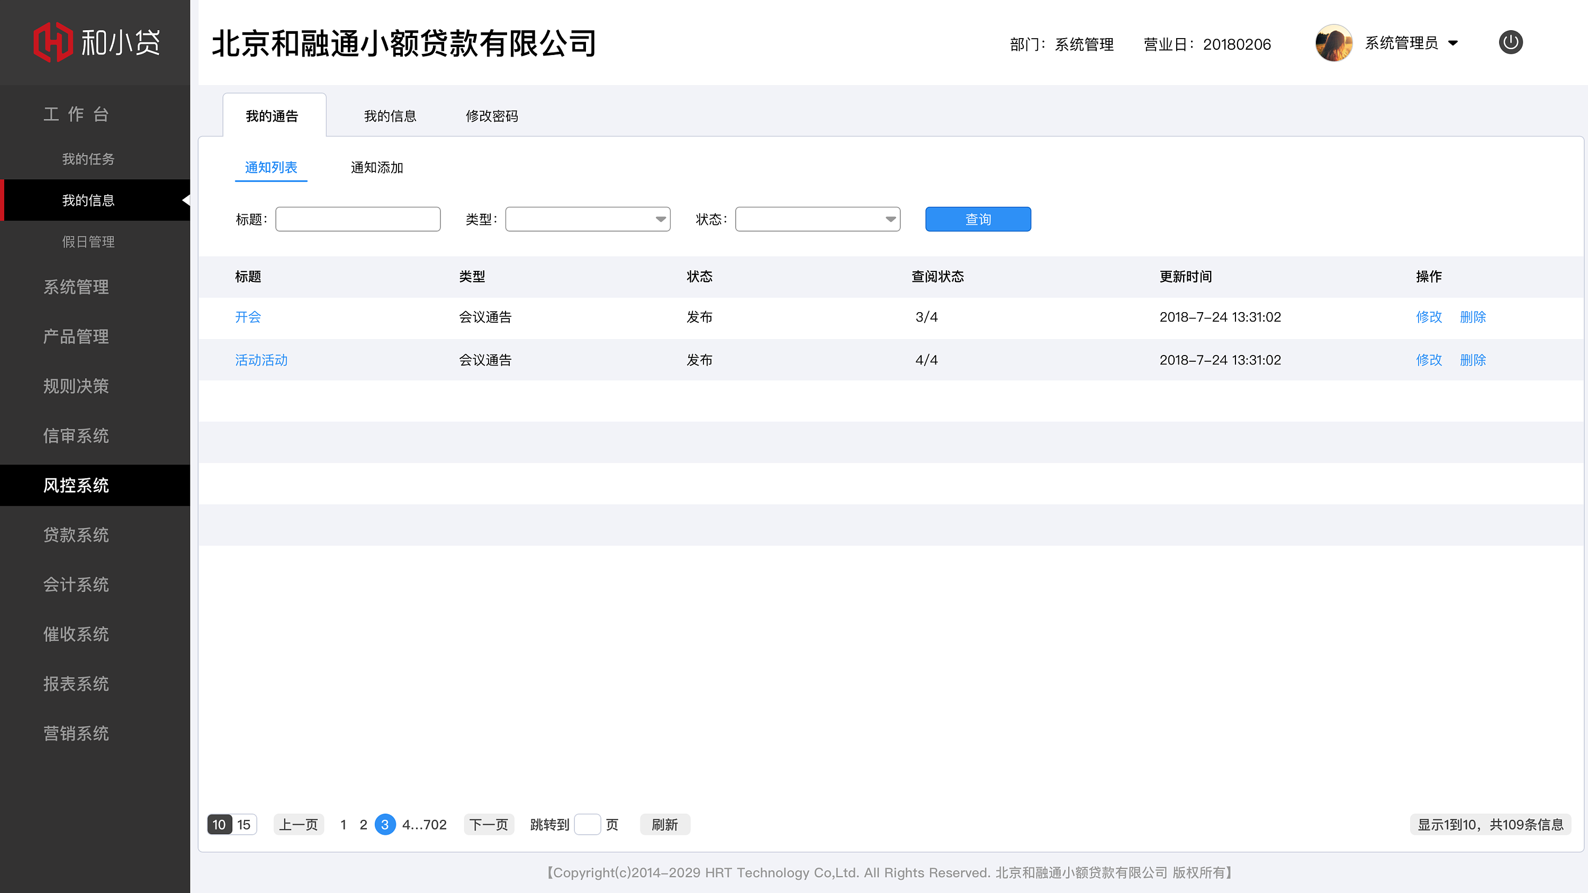The width and height of the screenshot is (1588, 893).
Task: Open the 类型 filter dropdown
Action: pyautogui.click(x=587, y=219)
